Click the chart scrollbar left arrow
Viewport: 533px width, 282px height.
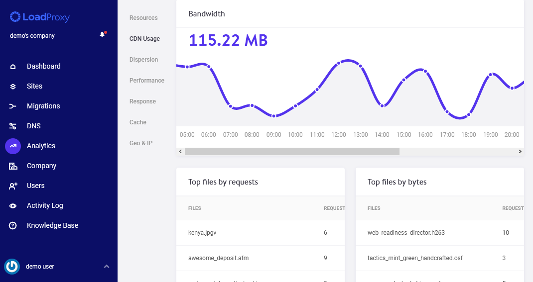click(180, 151)
